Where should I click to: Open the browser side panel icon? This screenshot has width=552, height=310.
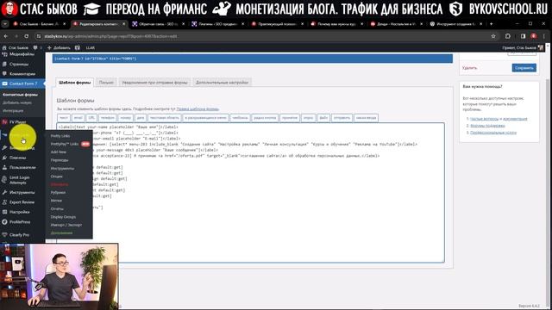(524, 36)
